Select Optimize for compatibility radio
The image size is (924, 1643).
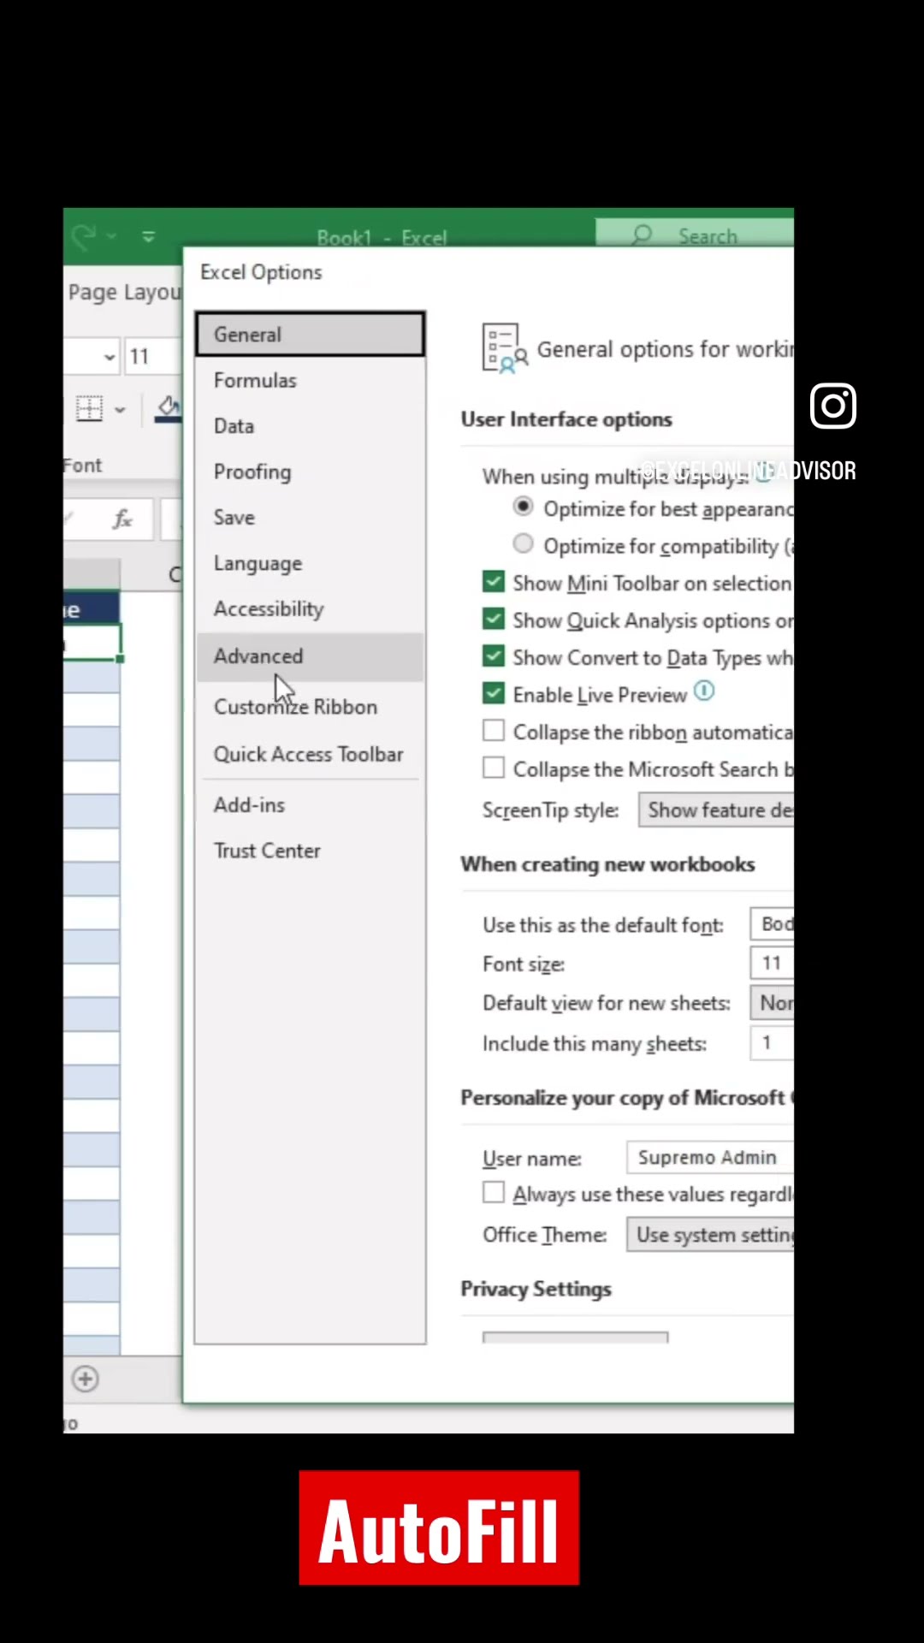coord(523,543)
